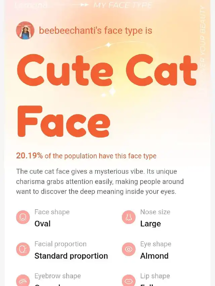Click the cute cat face description paragraph
Viewport: 215px width, 286px height.
click(100, 181)
